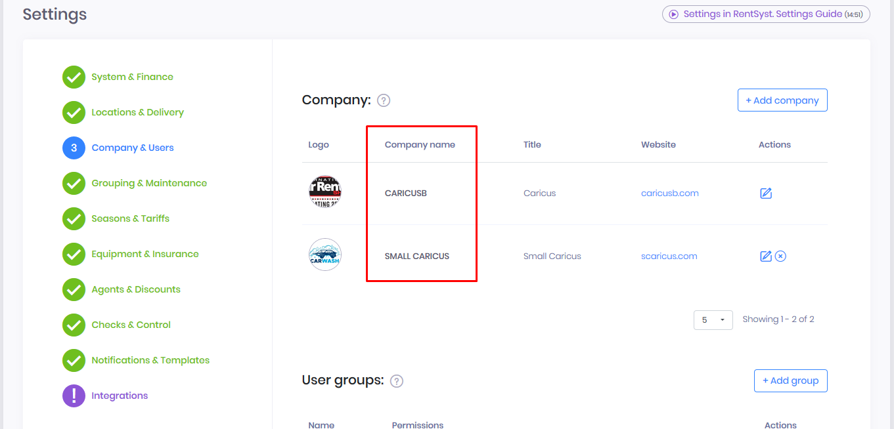Click the Permissions column header in User groups
Screen dimensions: 894x429
(418, 425)
